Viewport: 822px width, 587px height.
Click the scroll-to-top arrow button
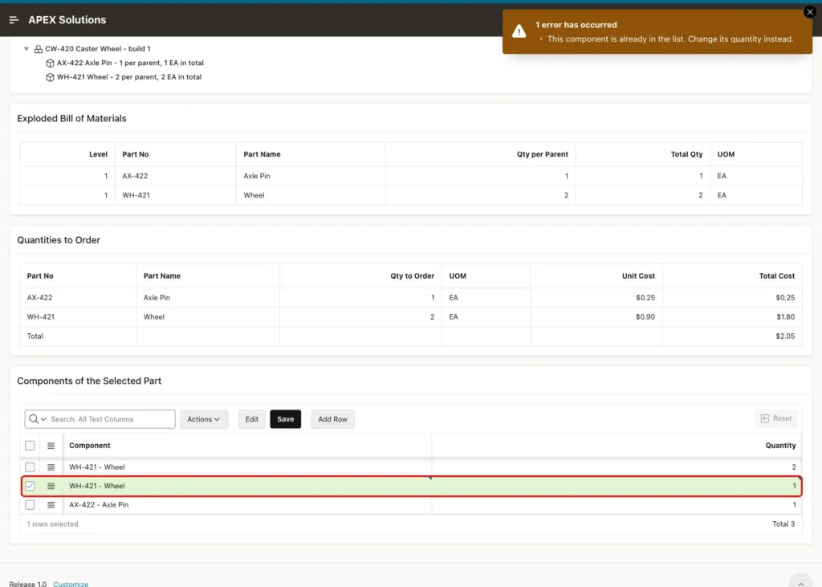pyautogui.click(x=800, y=581)
